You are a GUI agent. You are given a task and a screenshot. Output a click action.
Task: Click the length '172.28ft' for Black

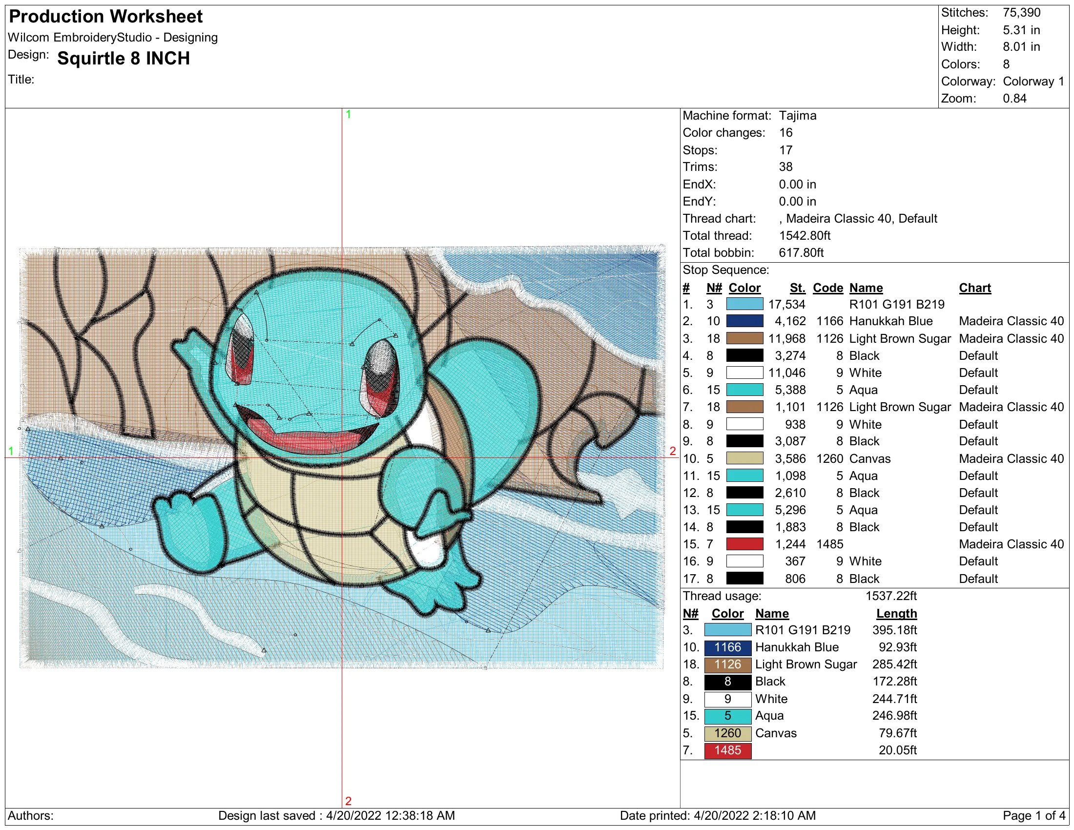[x=894, y=682]
